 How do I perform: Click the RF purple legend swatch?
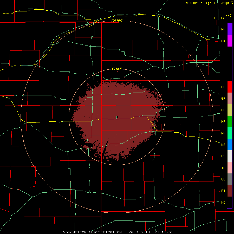coord(230,29)
